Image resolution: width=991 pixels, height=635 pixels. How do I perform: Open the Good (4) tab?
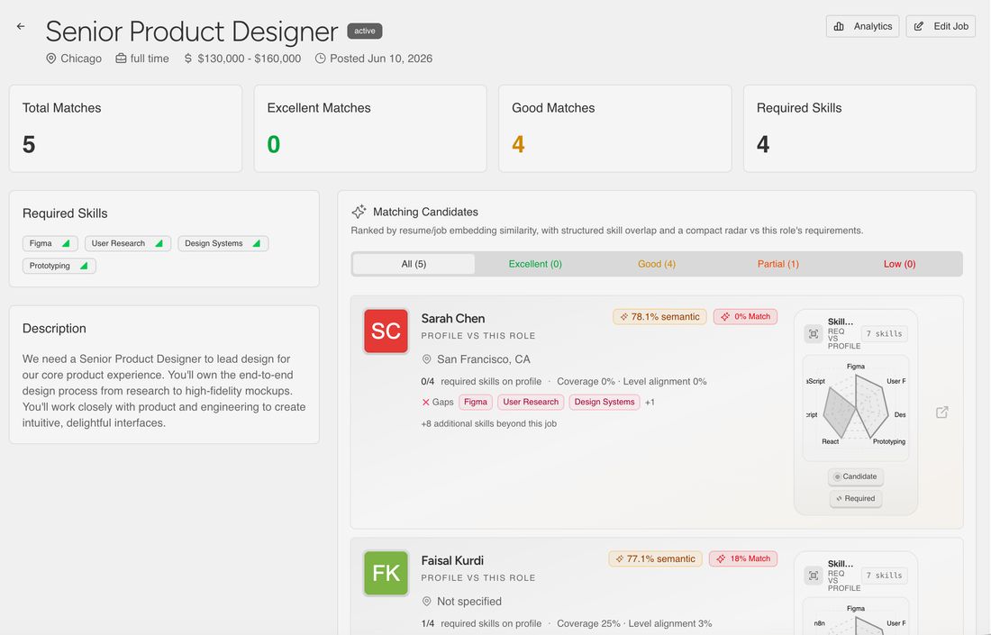[657, 264]
